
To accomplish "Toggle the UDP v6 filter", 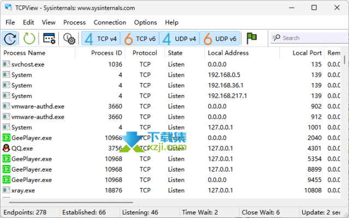I will tap(220, 39).
